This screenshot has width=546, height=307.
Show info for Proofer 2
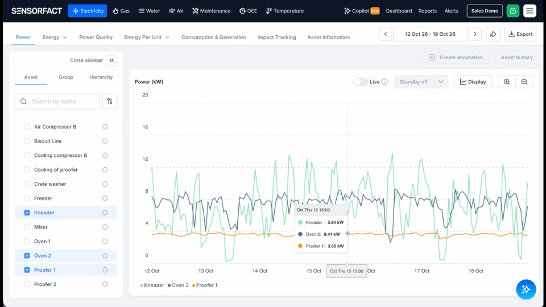pos(105,284)
